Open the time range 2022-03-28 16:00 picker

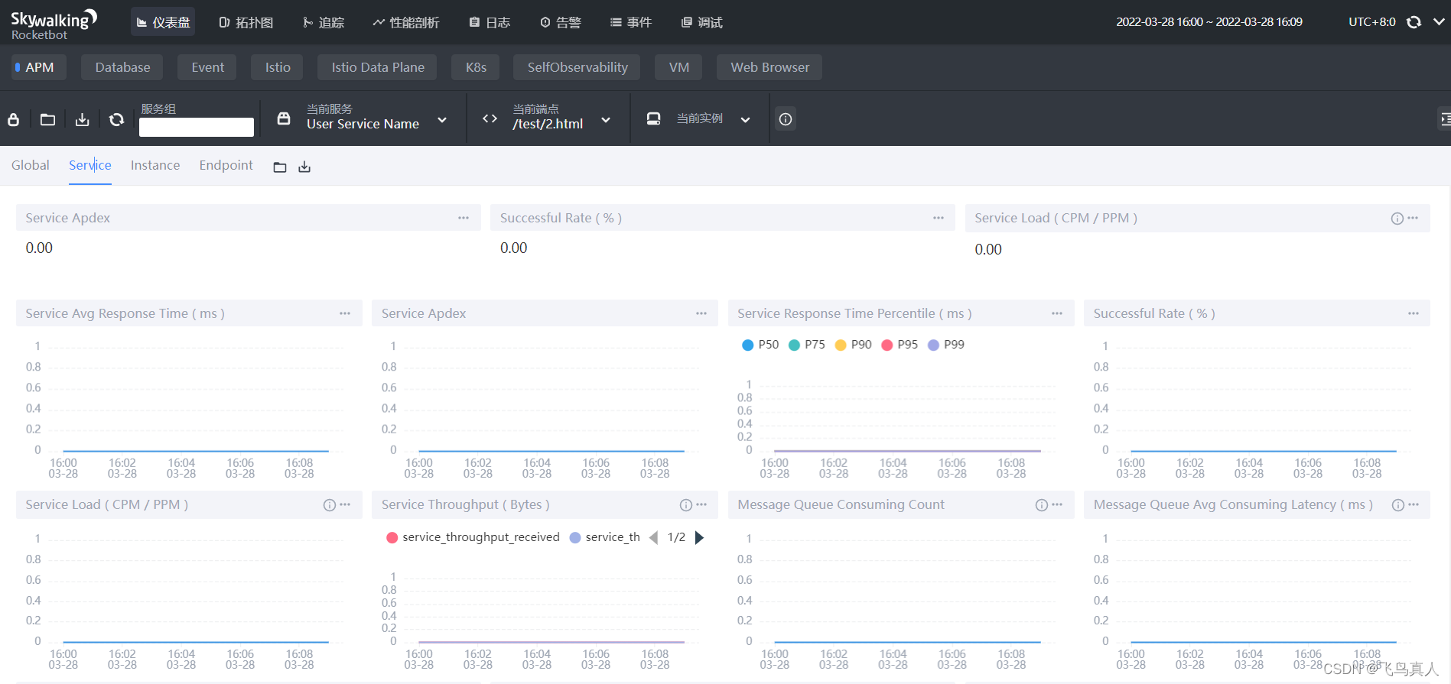1209,22
